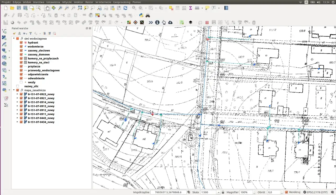Click Collapse All icon in layers panel
The width and height of the screenshot is (336, 195).
click(x=49, y=33)
